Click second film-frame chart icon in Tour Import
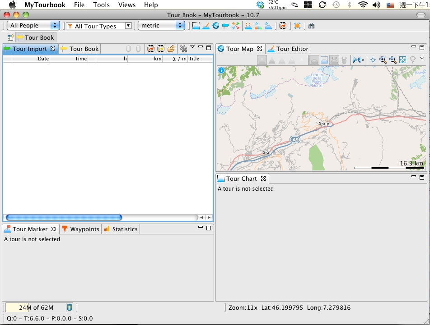Screen dimensions: 430x325 [x=161, y=49]
